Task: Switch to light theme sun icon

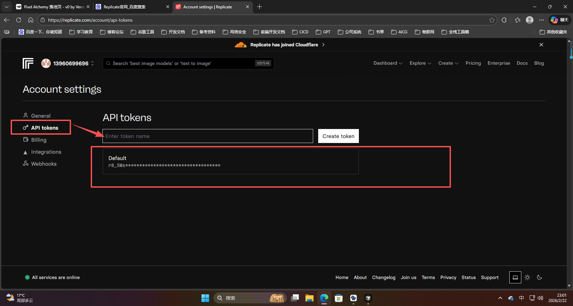Action: tap(527, 277)
